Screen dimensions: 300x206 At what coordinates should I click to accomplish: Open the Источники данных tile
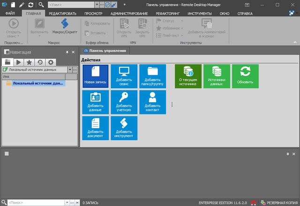[217, 76]
